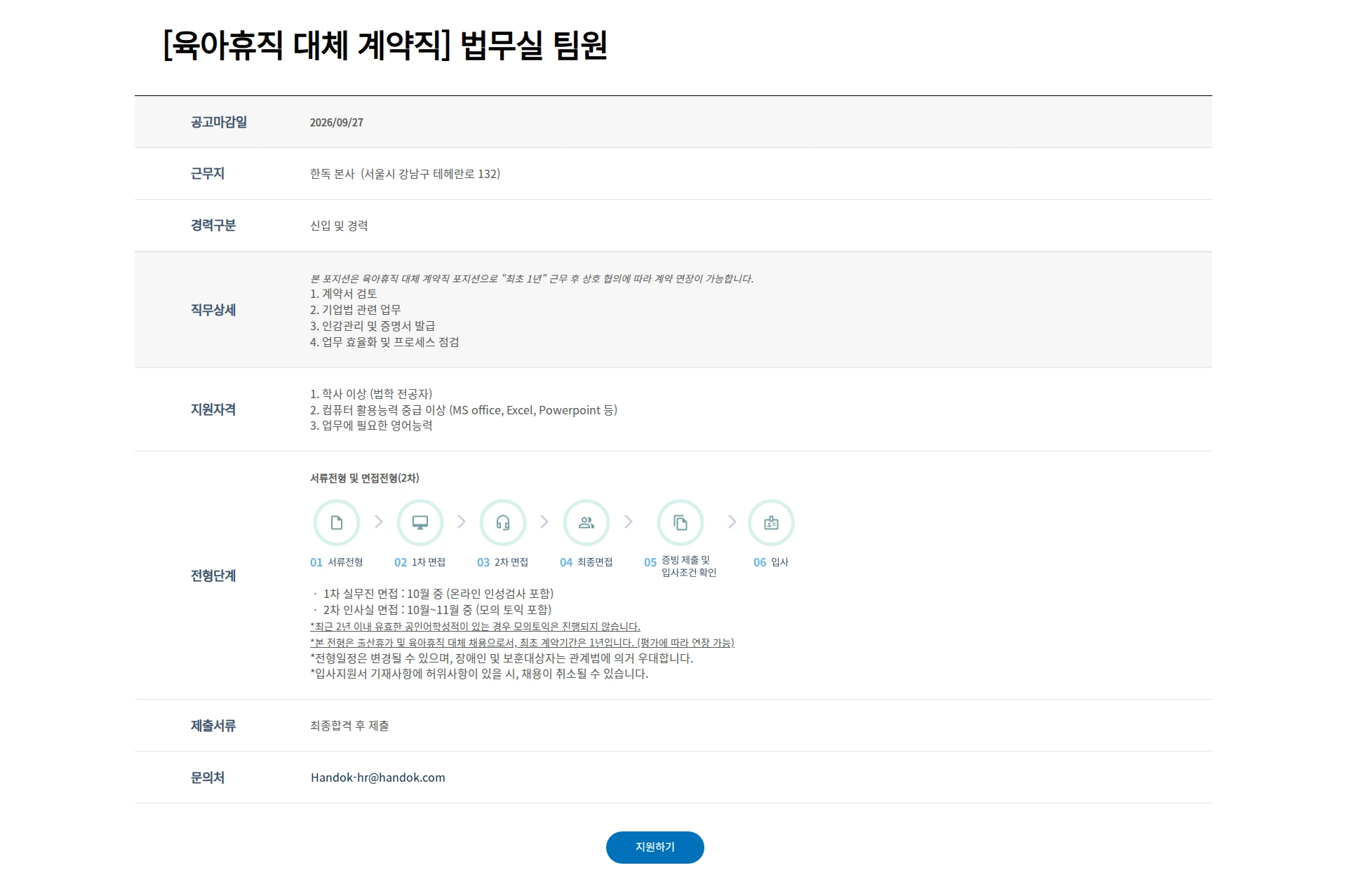The width and height of the screenshot is (1347, 877).
Task: Click the monitor icon for 1차 면접
Action: click(x=420, y=523)
